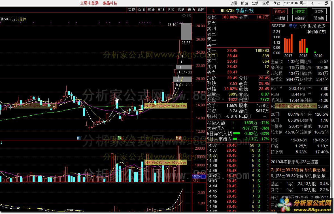
Task: Click the 买一 price 28.45 row
Action: click(238, 50)
